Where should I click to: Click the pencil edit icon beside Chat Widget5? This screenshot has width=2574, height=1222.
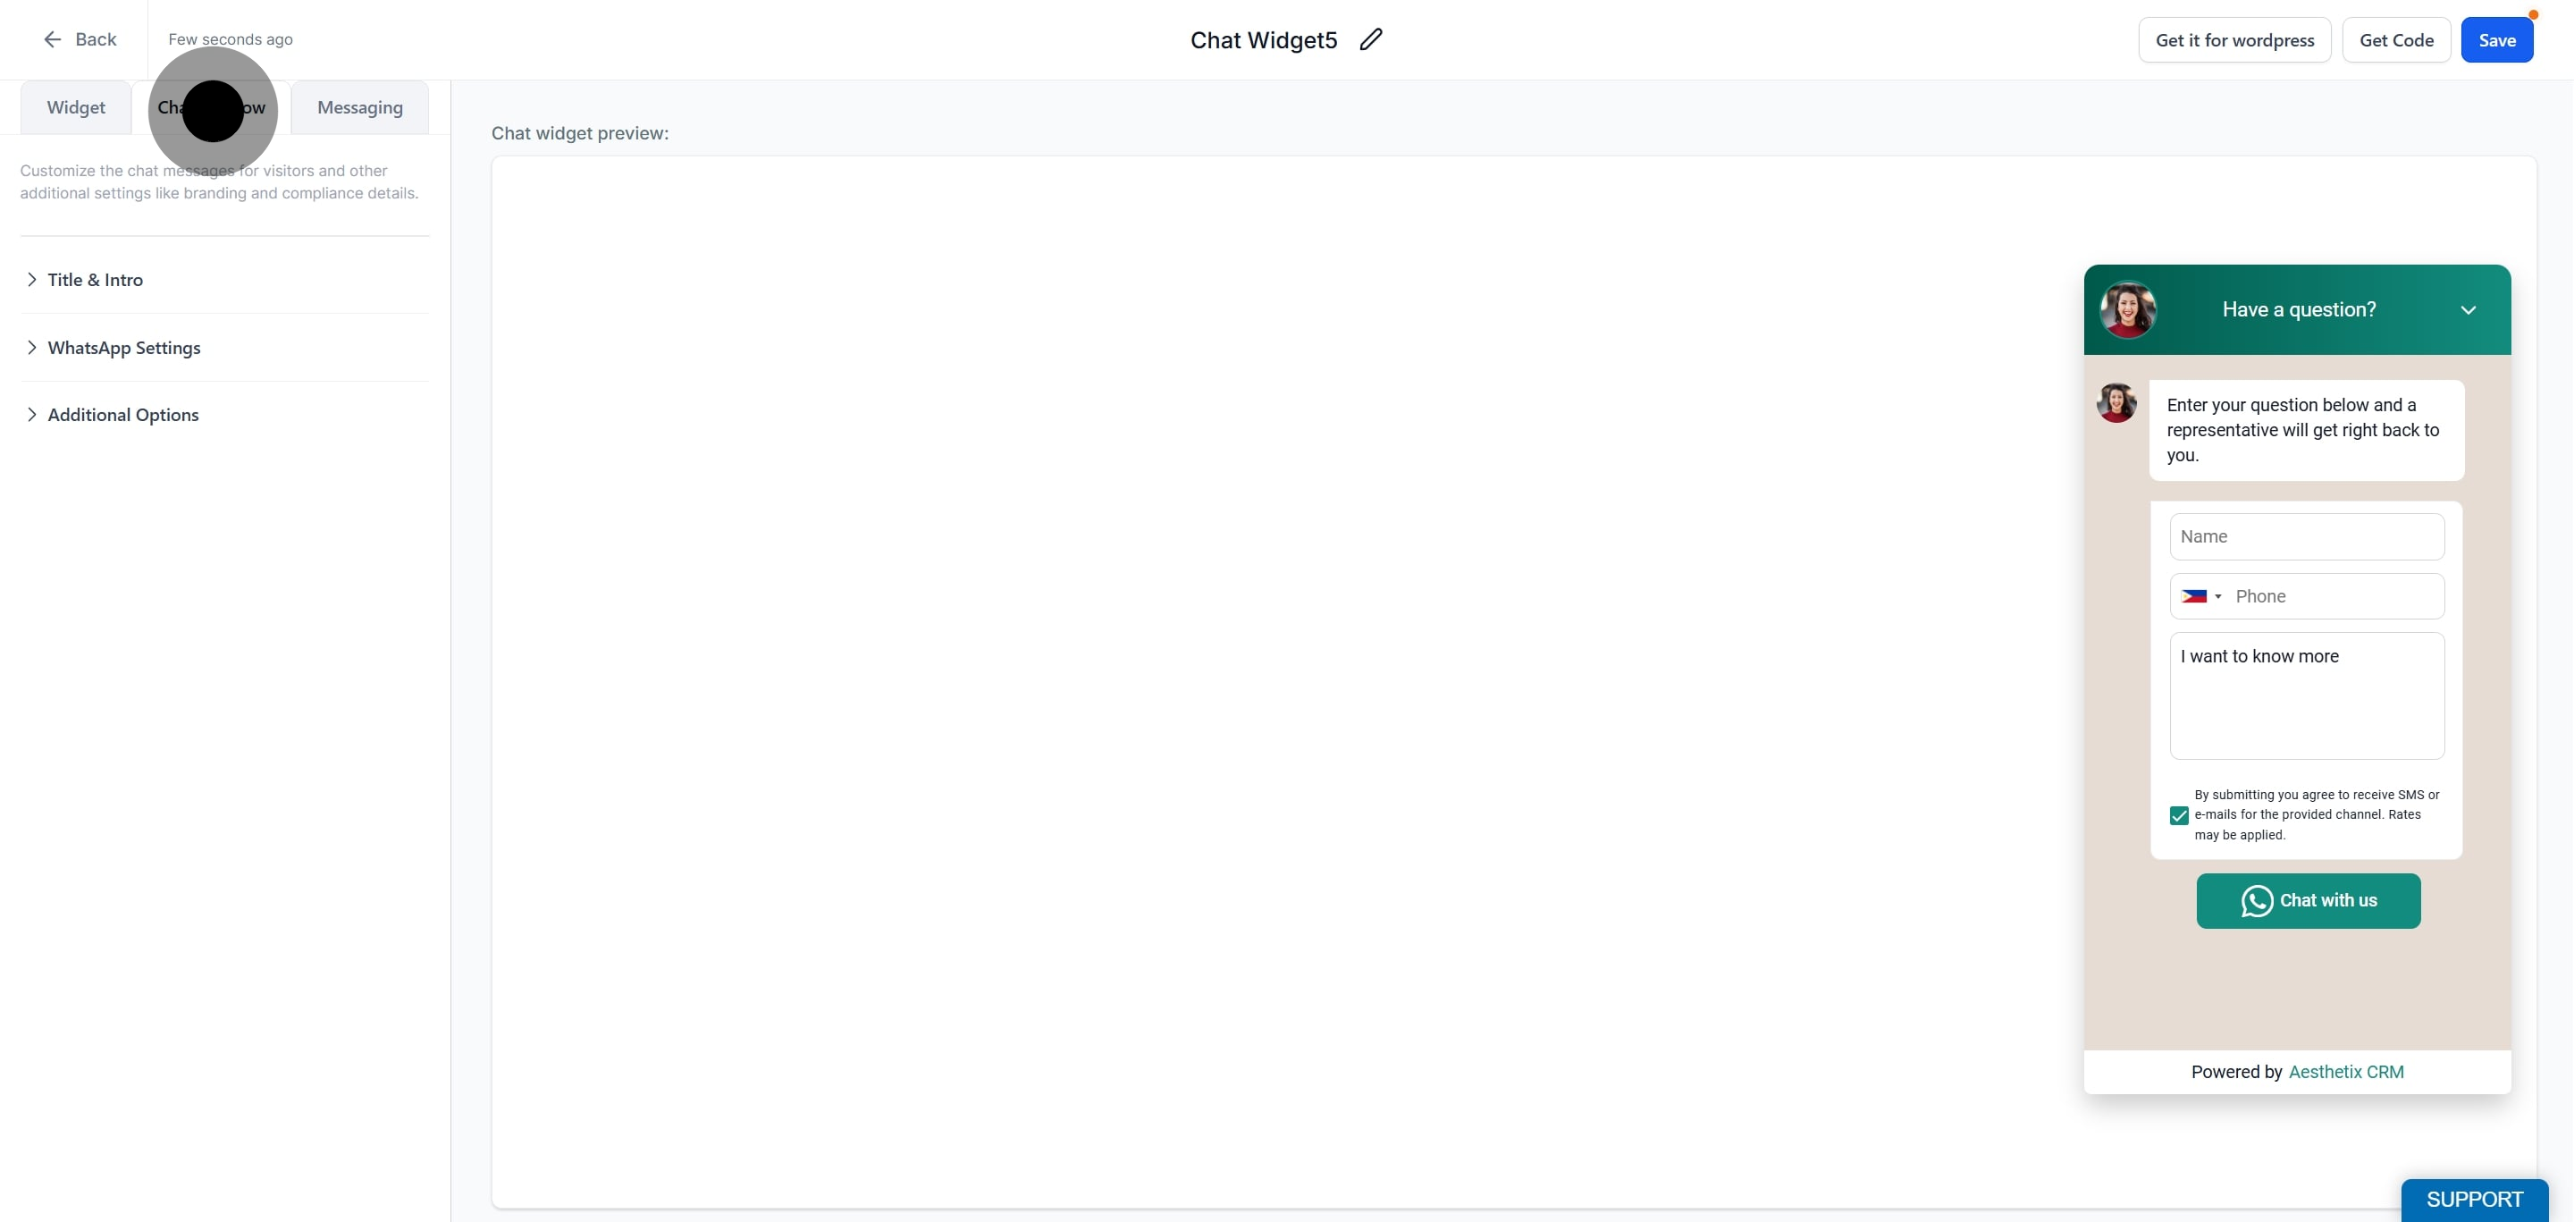[x=1371, y=40]
